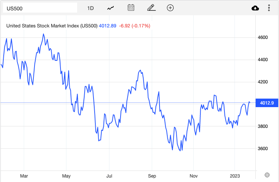Click the 4012.89 price value in the legend

click(108, 26)
